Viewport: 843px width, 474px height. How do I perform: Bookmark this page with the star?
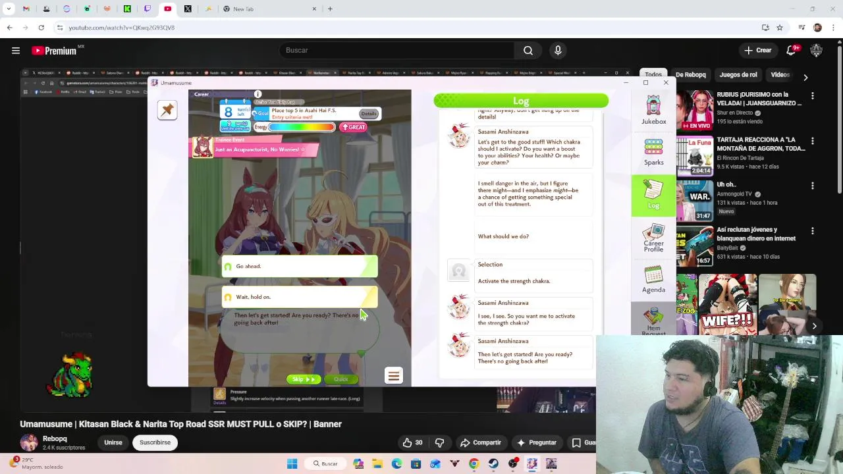(780, 28)
